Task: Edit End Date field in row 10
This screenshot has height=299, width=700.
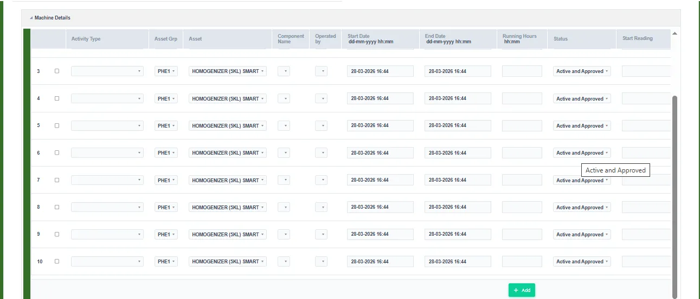Action: tap(458, 261)
